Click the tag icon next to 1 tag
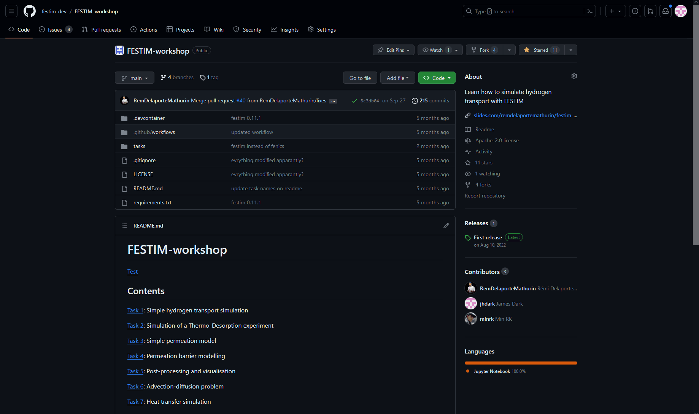Image resolution: width=699 pixels, height=414 pixels. click(x=203, y=78)
